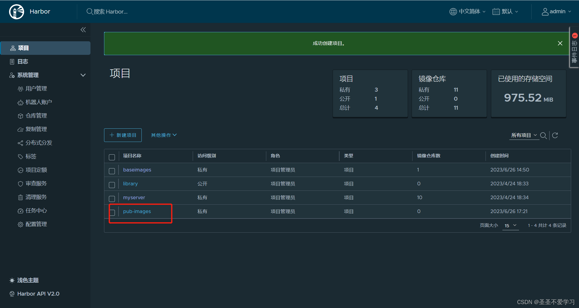Open the 其他操作 dropdown

[164, 135]
